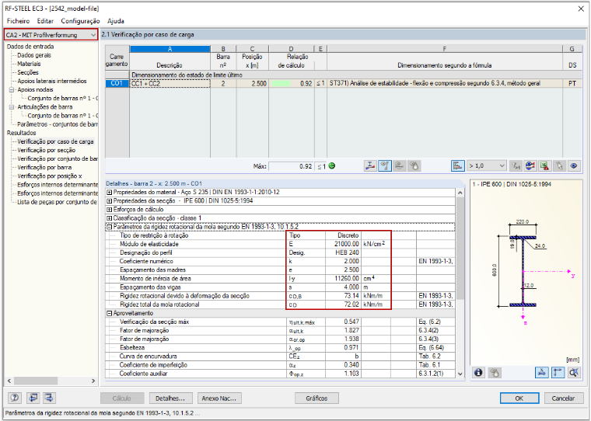591x421 pixels.
Task: Select Materiais in the tree
Action: click(29, 64)
